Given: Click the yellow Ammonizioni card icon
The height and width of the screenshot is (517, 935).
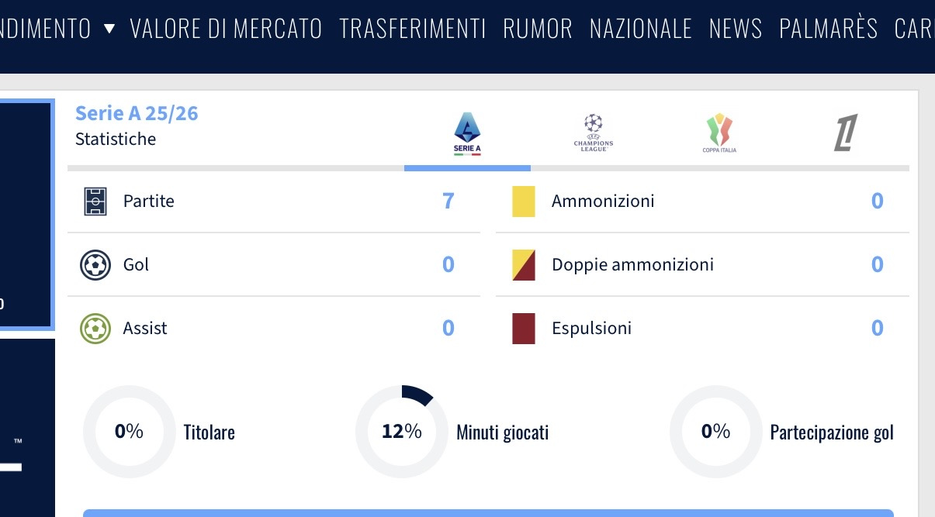Looking at the screenshot, I should (524, 202).
